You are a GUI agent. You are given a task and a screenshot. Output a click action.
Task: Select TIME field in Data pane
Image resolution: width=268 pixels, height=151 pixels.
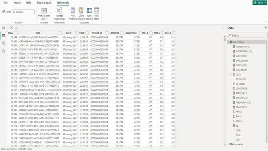238,135
